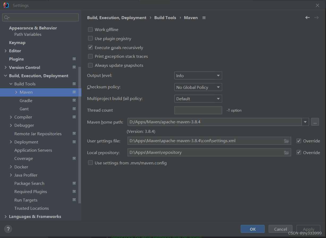Open the Keymap settings page
Screen dimensions: 326x238
tap(17, 42)
